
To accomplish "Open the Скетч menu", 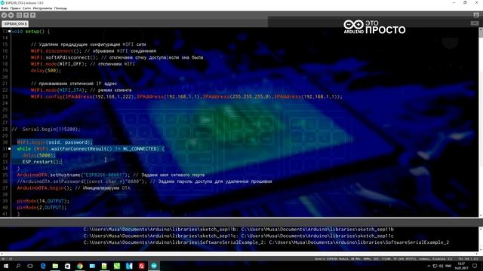I will point(27,8).
